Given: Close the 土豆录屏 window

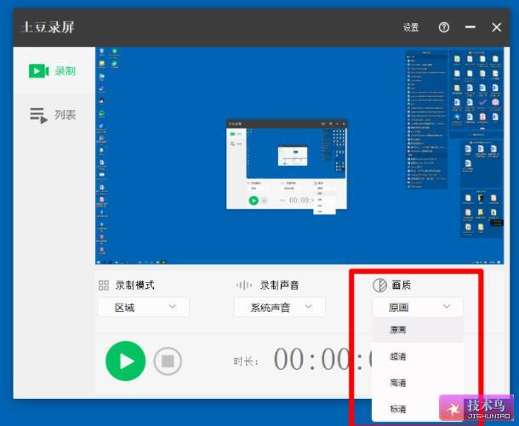Looking at the screenshot, I should point(497,27).
